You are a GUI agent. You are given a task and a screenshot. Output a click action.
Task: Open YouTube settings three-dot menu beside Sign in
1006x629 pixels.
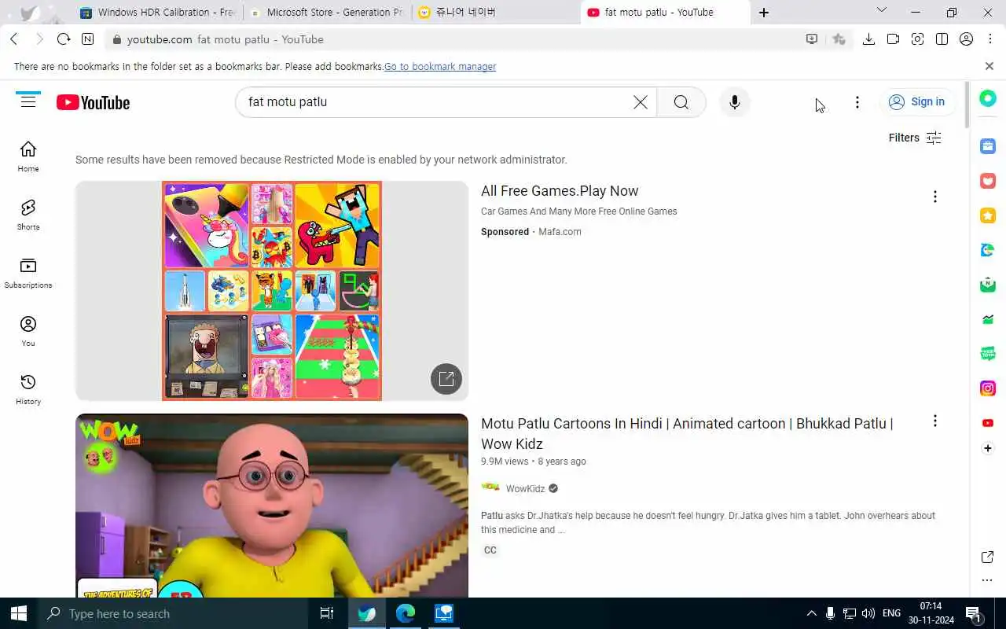tap(857, 102)
